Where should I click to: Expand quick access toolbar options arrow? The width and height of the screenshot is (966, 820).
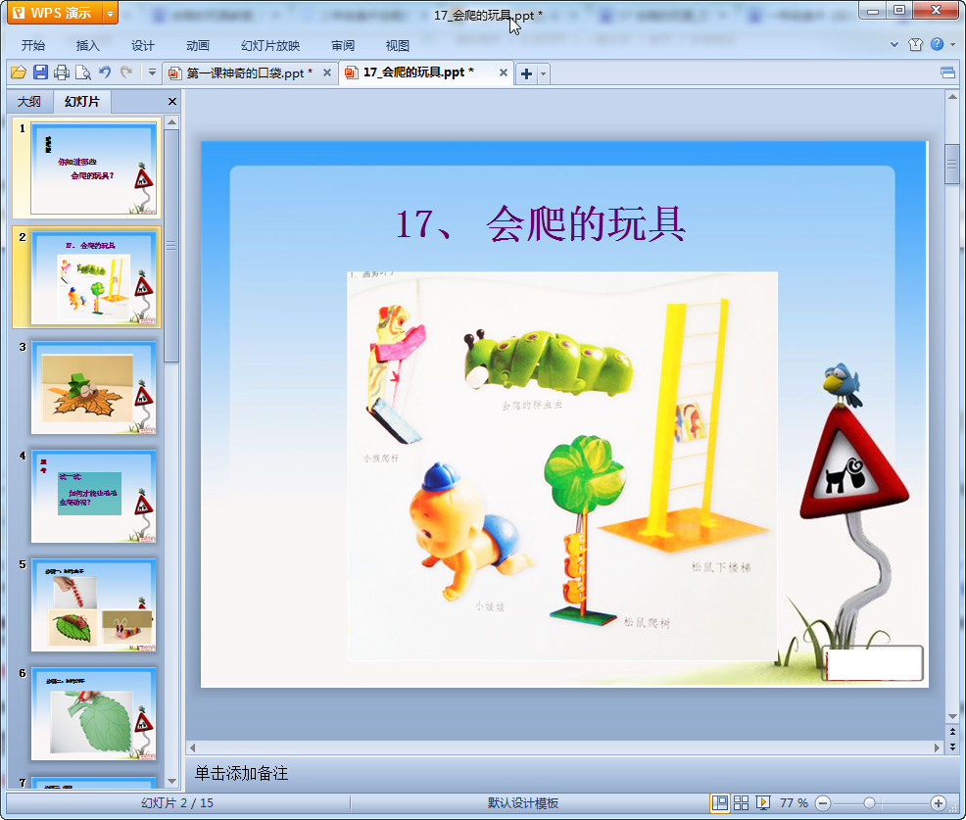[x=152, y=72]
